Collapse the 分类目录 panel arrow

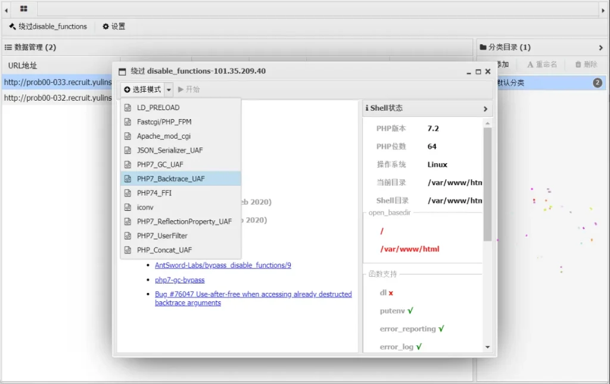click(x=600, y=48)
